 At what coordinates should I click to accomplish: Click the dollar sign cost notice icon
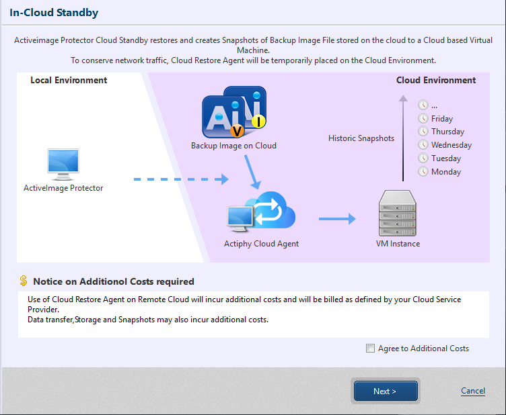point(24,281)
